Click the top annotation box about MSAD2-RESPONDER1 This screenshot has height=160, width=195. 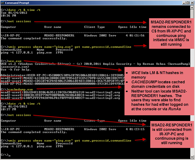click(x=171, y=34)
